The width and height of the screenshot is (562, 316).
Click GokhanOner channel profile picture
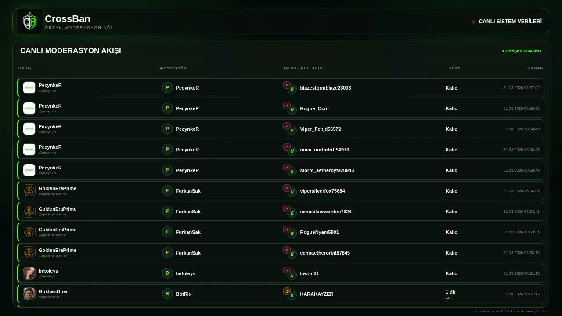click(x=29, y=294)
